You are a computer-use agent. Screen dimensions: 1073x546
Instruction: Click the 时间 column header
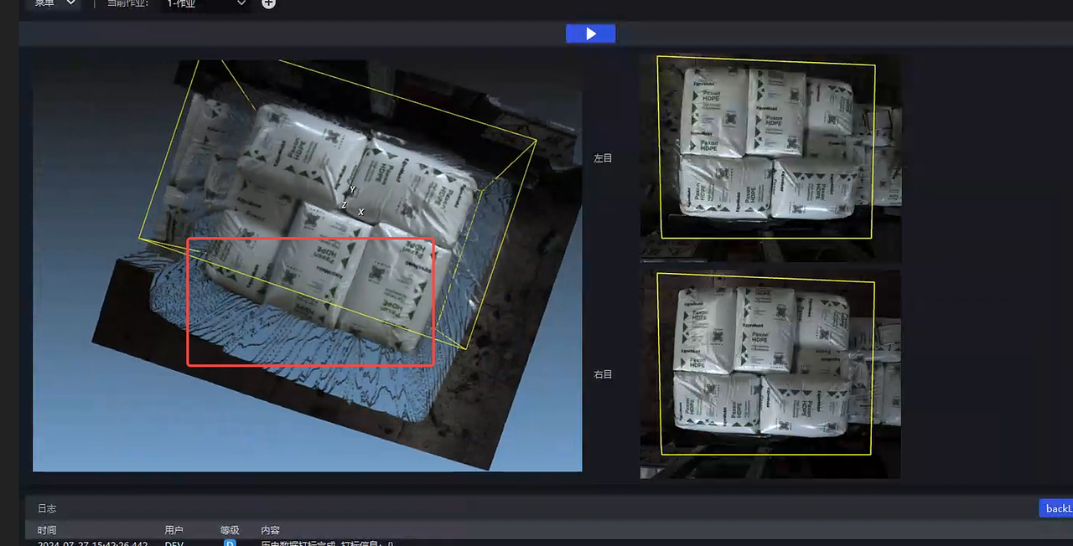[x=47, y=530]
